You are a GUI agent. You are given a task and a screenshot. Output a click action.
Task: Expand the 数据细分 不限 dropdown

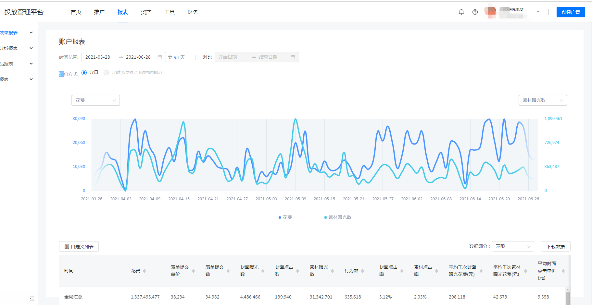point(513,246)
